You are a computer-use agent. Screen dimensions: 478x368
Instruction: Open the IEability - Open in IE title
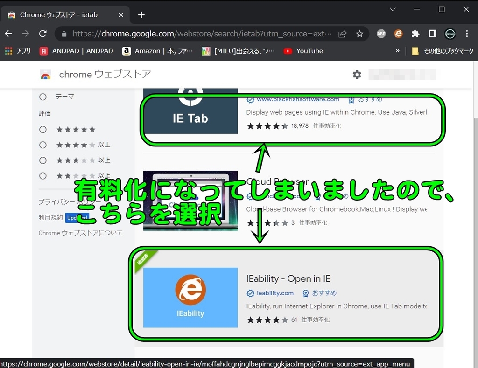click(x=288, y=278)
